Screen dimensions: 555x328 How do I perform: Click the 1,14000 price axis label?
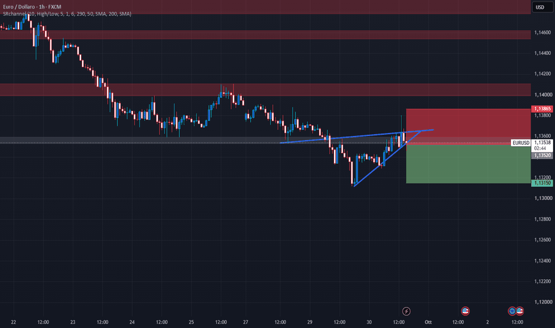(542, 95)
